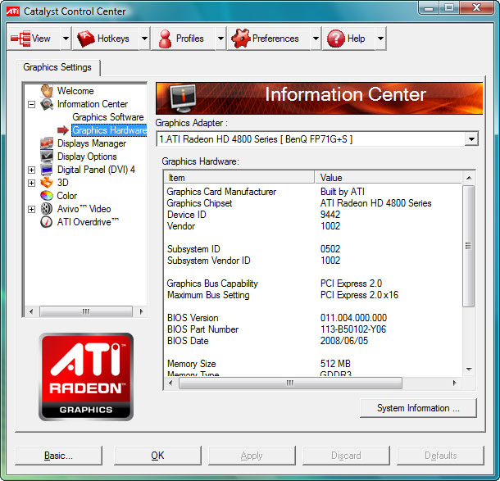The image size is (500, 481).
Task: Click the Apply button
Action: coord(252,456)
